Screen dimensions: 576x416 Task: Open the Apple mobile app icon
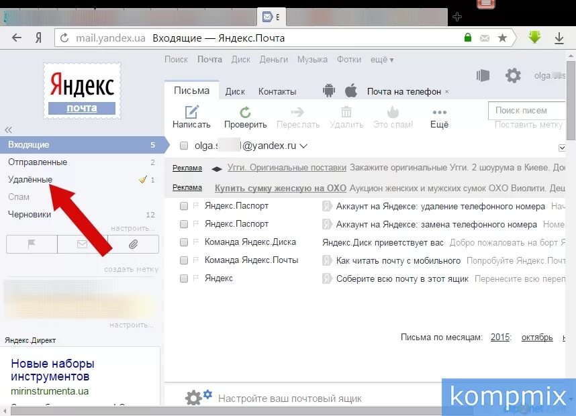click(351, 91)
